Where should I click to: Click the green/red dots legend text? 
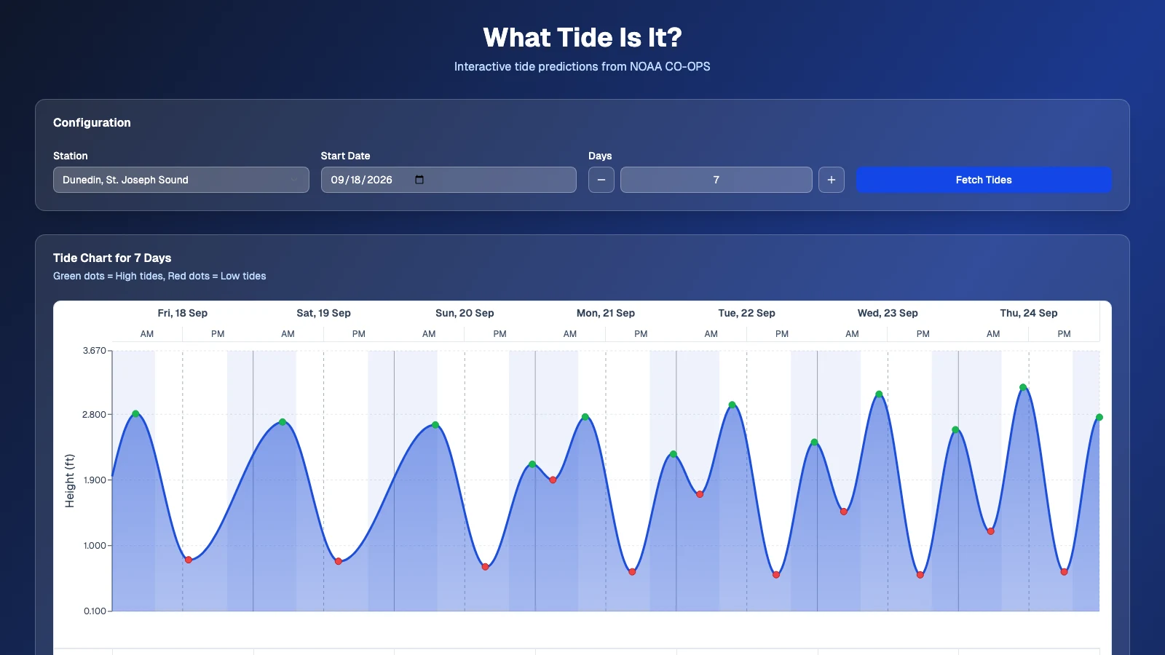[x=159, y=276]
